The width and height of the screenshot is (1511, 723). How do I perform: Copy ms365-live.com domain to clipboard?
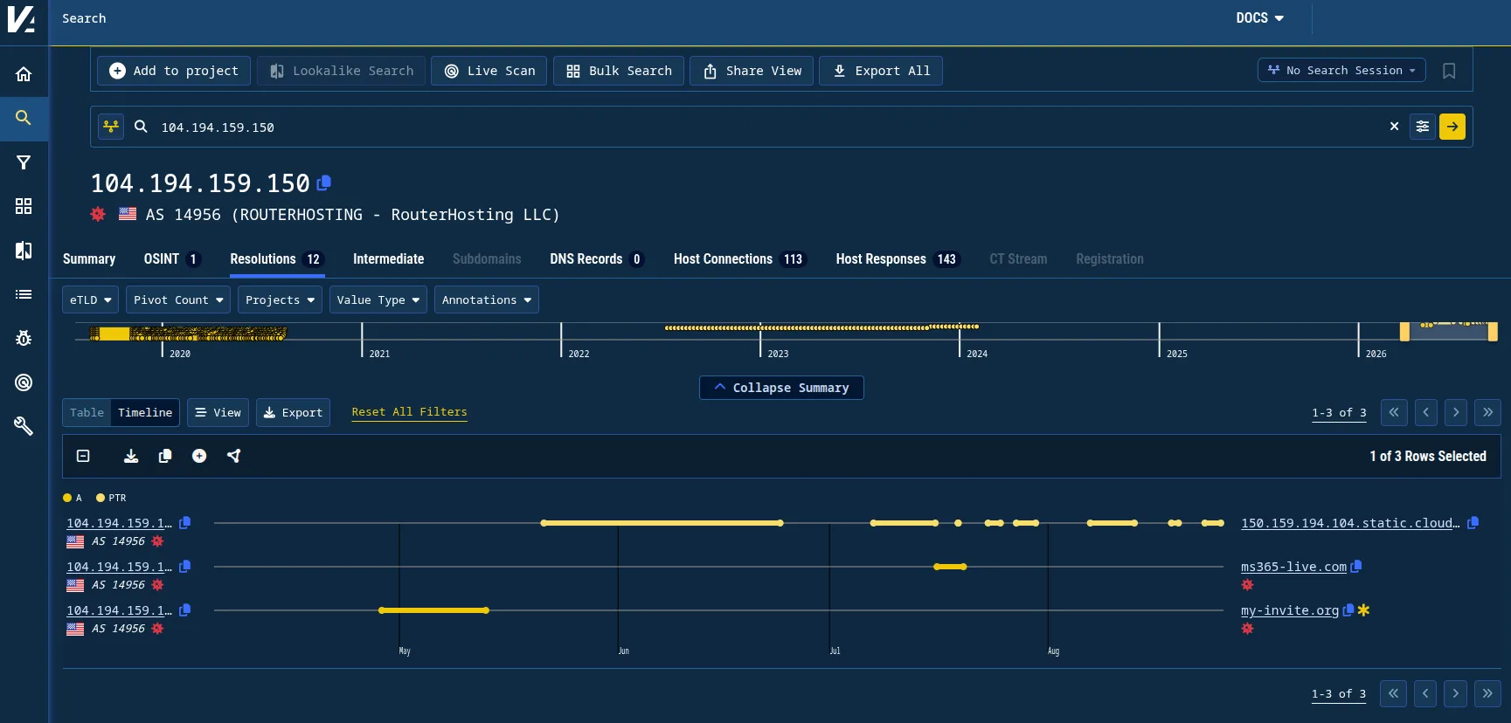pyautogui.click(x=1356, y=567)
